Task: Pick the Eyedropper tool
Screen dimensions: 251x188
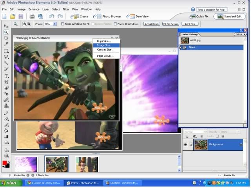Action: point(6,44)
